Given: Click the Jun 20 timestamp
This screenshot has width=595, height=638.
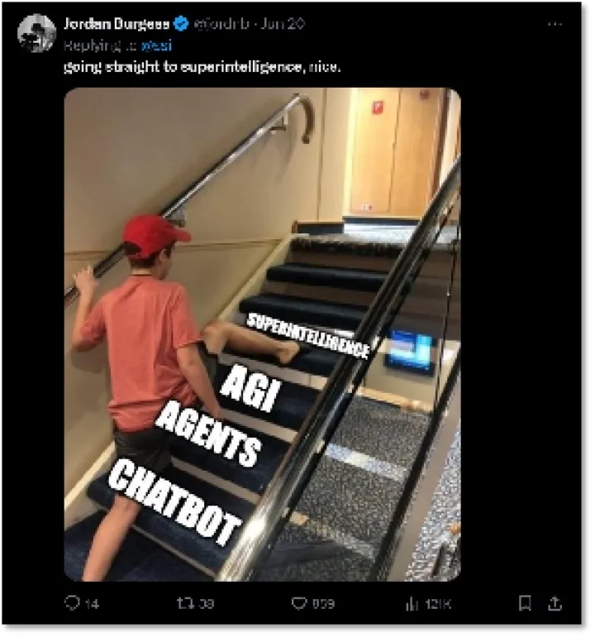Looking at the screenshot, I should pos(283,24).
